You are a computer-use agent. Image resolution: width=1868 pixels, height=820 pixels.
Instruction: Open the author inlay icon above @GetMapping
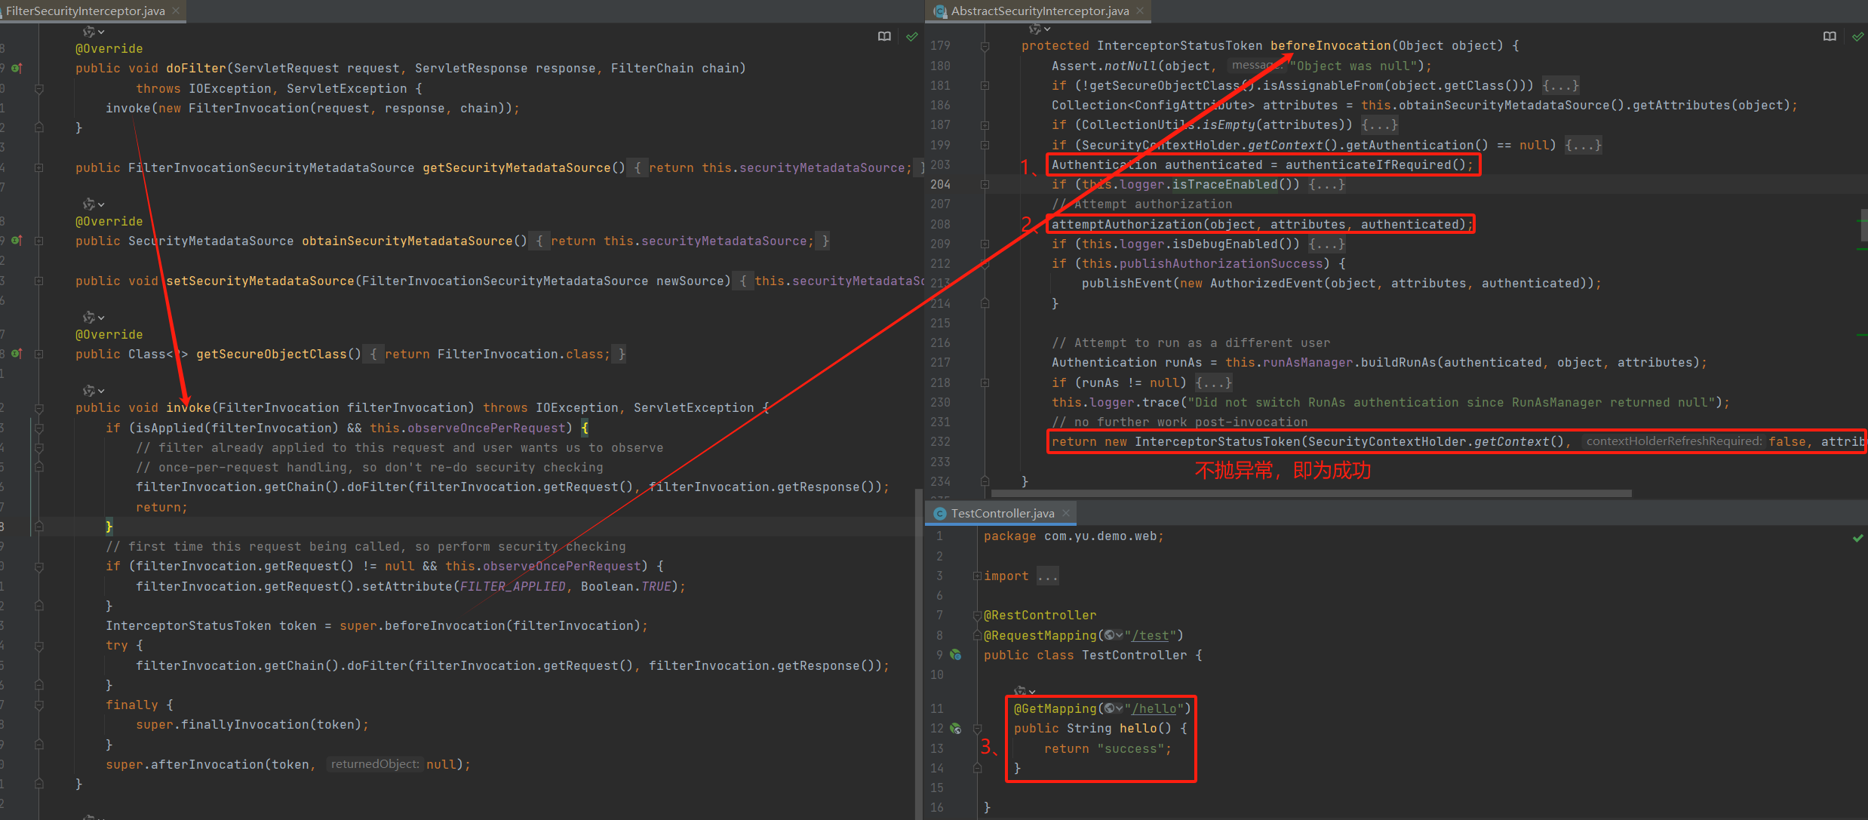[x=1025, y=691]
